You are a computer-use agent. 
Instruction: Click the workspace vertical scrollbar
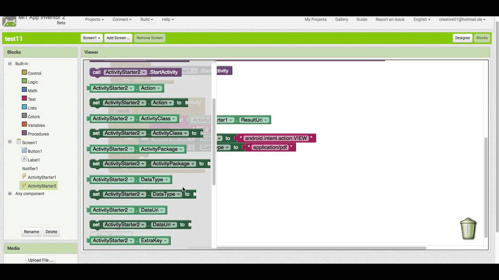coord(486,187)
